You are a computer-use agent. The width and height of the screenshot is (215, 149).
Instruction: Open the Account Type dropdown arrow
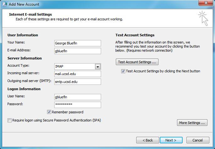point(98,67)
